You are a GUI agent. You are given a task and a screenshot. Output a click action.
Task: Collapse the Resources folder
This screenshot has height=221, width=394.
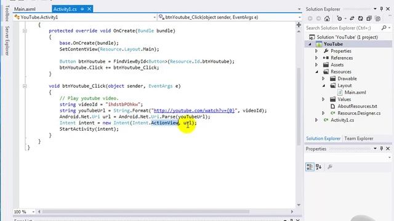click(317, 72)
